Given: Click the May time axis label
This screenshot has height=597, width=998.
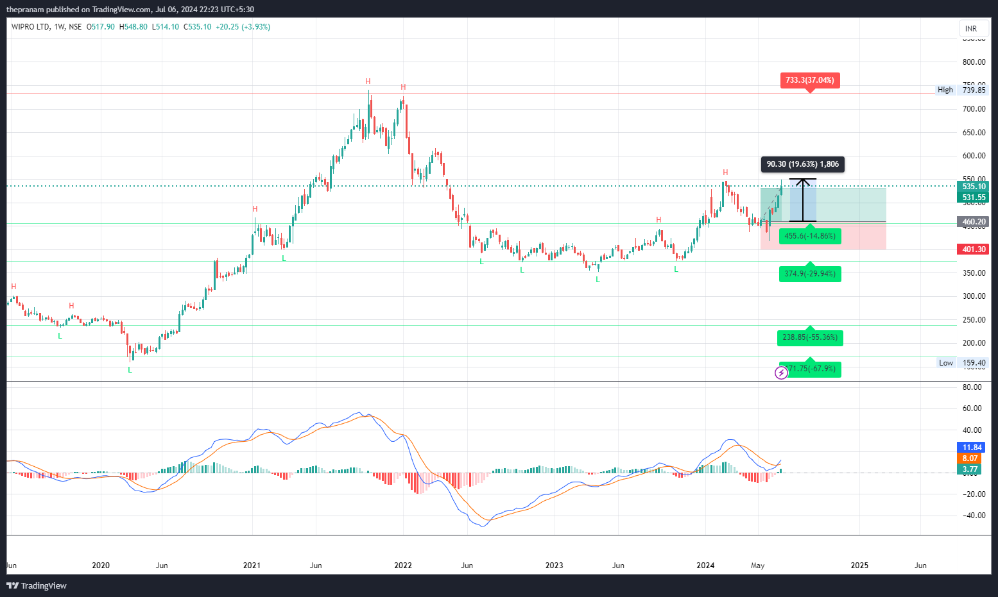Looking at the screenshot, I should pyautogui.click(x=758, y=566).
